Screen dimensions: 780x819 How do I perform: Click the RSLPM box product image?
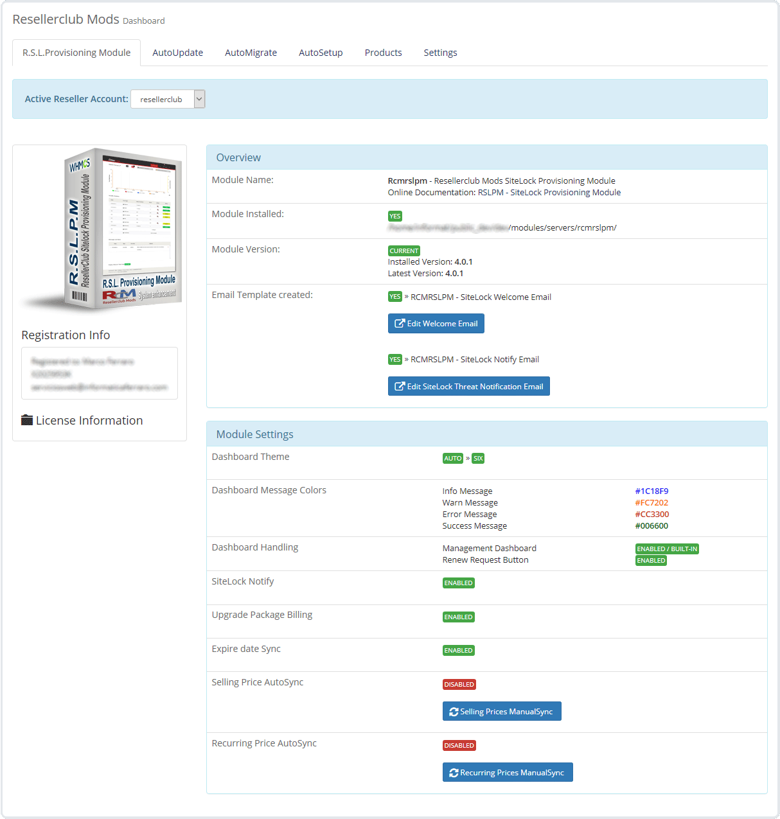tap(103, 231)
